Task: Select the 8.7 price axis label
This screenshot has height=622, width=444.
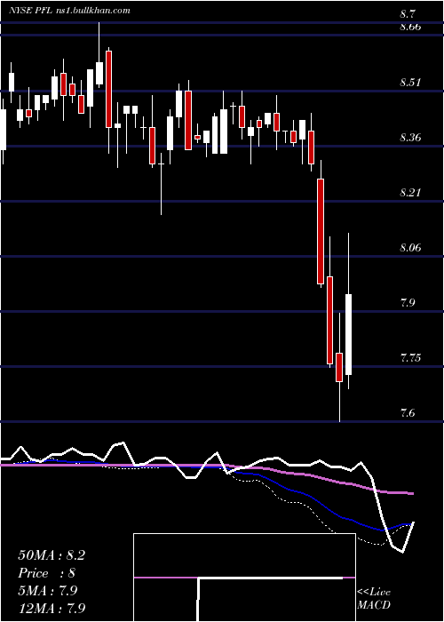Action: (x=408, y=15)
